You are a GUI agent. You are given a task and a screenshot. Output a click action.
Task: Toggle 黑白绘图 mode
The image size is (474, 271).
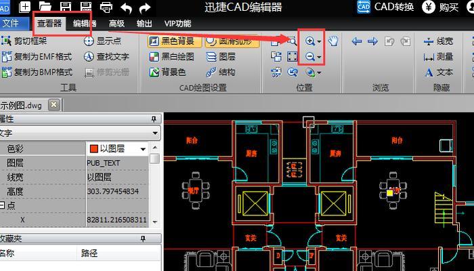[x=171, y=56]
